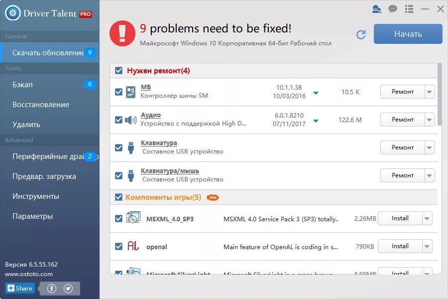Open Ремонт dropdown arrow for Клавиатура/мышь
Screen dimensions: 448x299
(x=430, y=176)
